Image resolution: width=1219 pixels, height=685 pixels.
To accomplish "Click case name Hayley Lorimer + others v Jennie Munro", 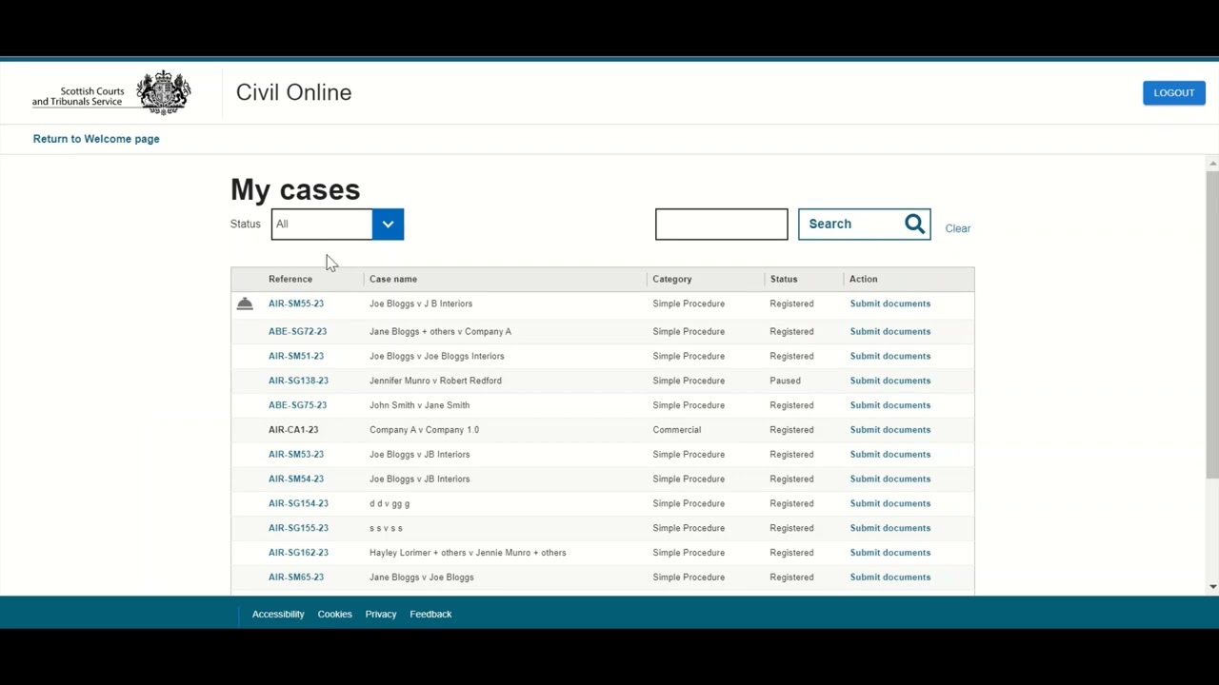I will 468,553.
